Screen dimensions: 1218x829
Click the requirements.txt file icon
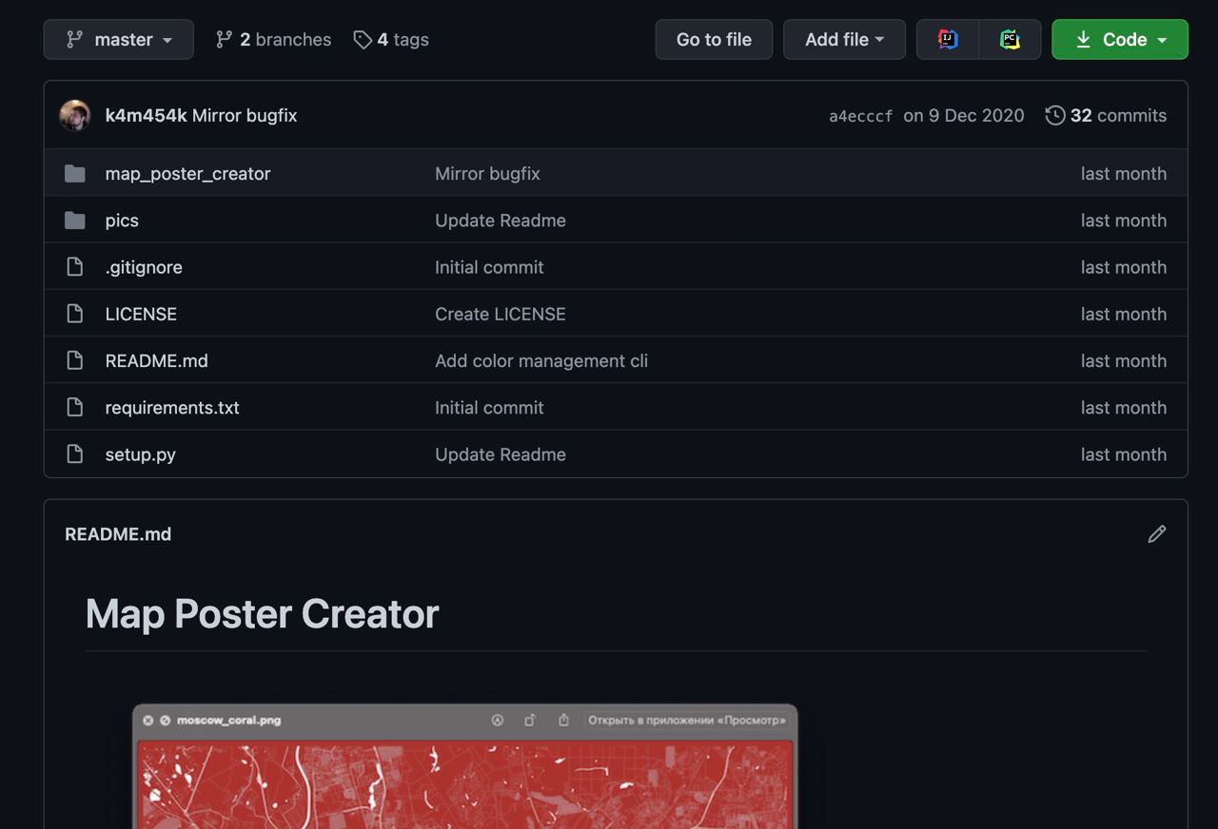(x=75, y=407)
